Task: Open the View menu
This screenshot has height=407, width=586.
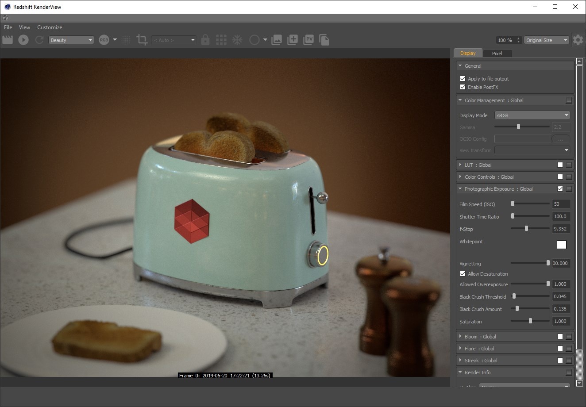Action: [24, 27]
